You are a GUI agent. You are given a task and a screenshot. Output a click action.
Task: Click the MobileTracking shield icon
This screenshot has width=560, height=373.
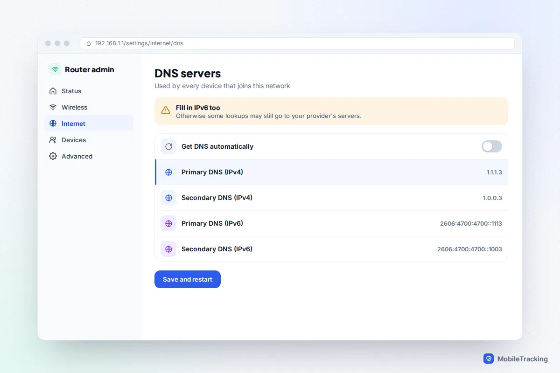[489, 359]
